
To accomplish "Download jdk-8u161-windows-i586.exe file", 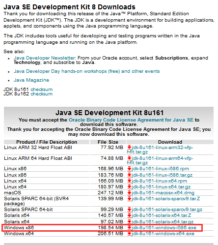I will pyautogui.click(x=164, y=228).
